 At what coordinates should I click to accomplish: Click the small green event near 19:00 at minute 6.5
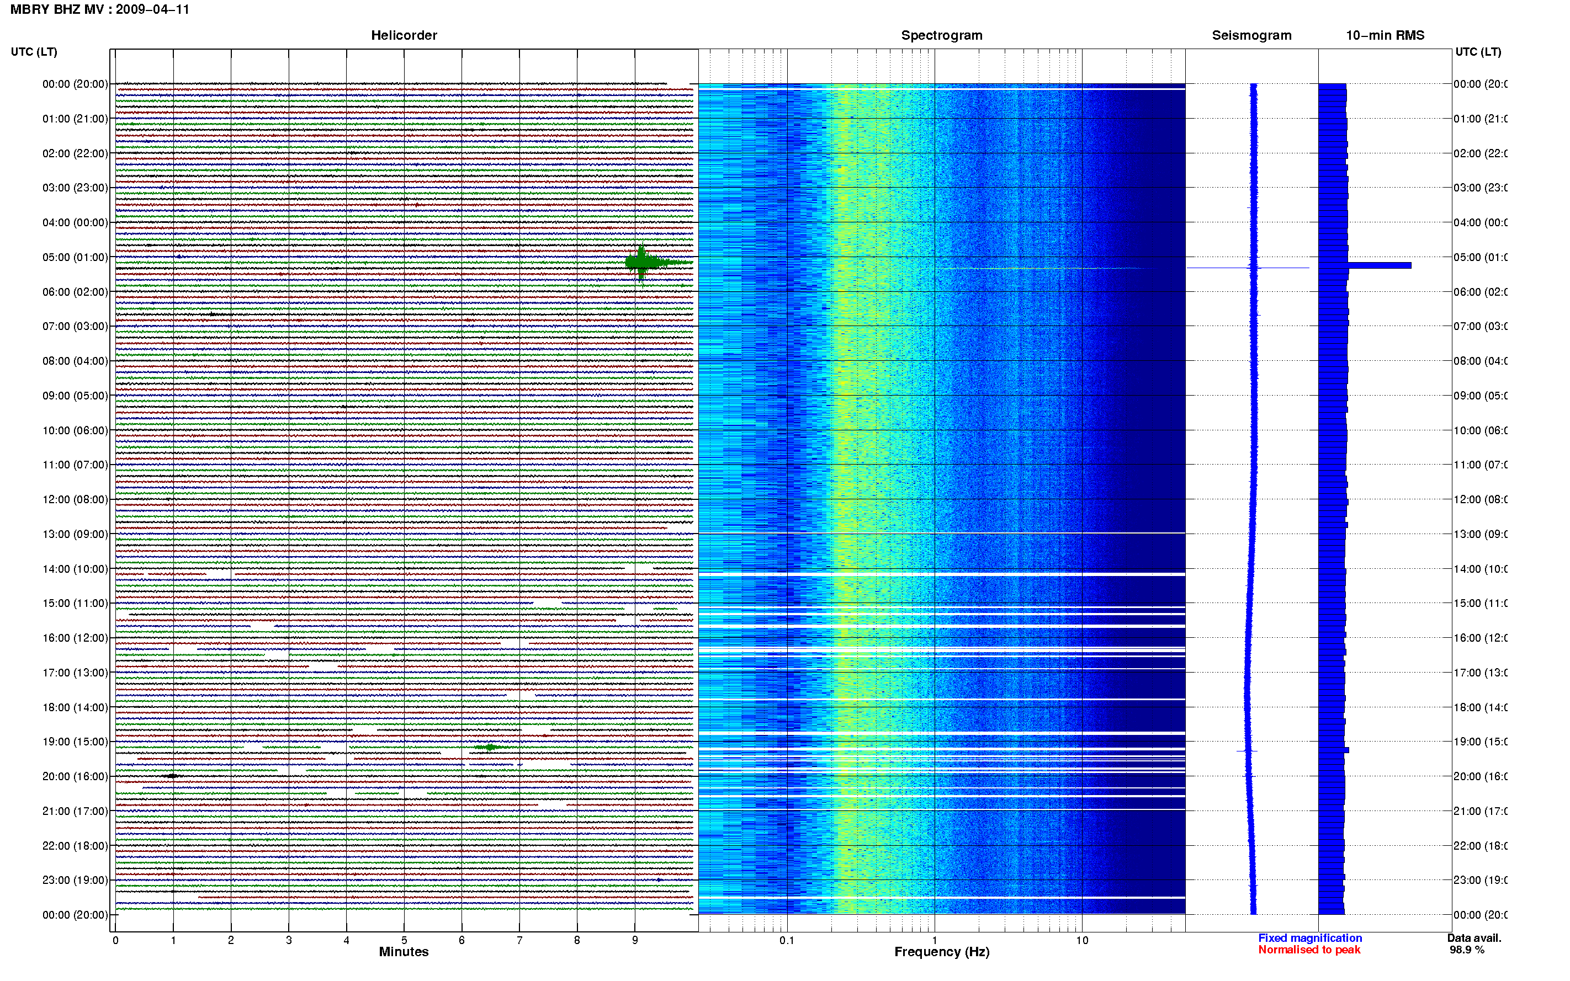pos(491,748)
